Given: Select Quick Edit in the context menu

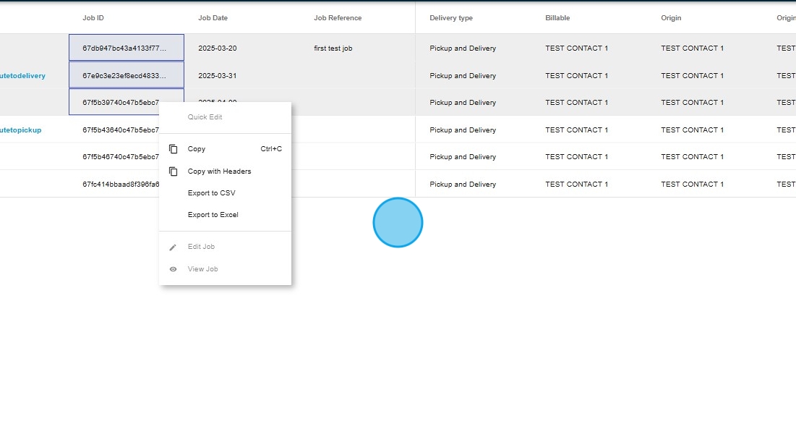Looking at the screenshot, I should point(205,117).
